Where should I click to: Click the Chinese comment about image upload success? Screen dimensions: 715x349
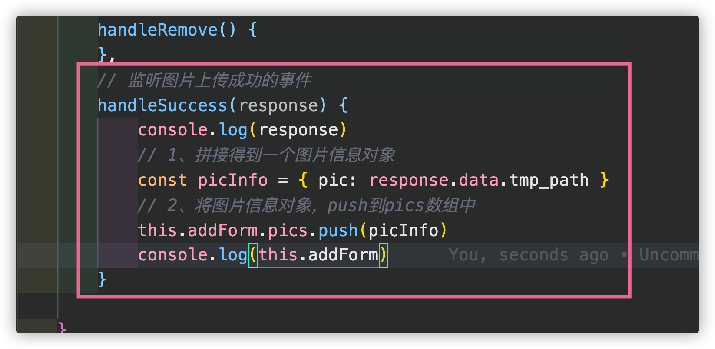point(205,80)
